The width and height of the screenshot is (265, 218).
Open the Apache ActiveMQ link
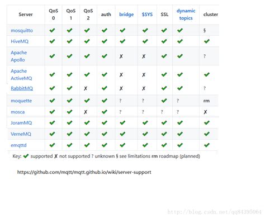click(21, 74)
